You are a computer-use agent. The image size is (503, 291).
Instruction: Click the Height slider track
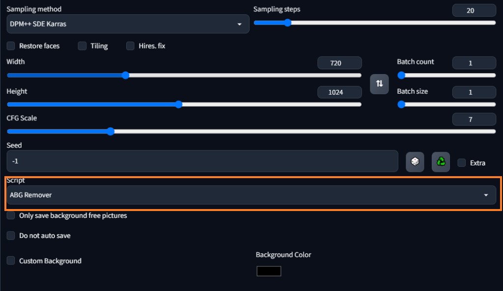click(184, 105)
